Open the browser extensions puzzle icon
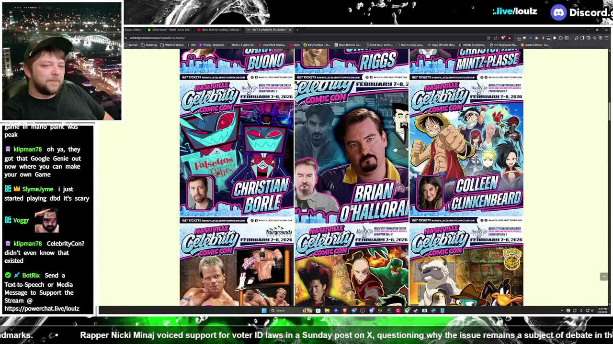613x344 pixels. [x=561, y=38]
